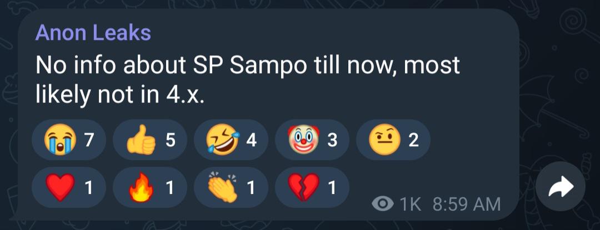Select the clown face reaction
This screenshot has height=230, width=600.
click(312, 140)
